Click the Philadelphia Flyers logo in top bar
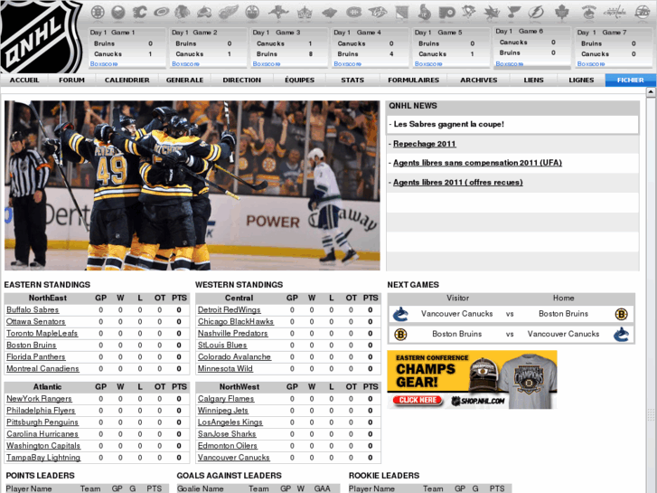 coord(447,12)
